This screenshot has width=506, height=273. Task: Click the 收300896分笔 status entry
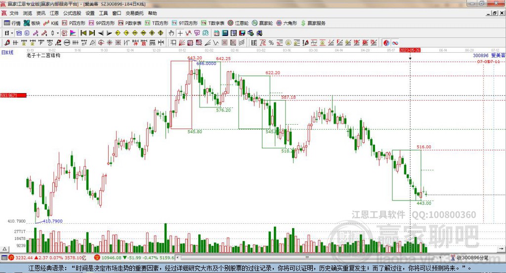coord(469,258)
